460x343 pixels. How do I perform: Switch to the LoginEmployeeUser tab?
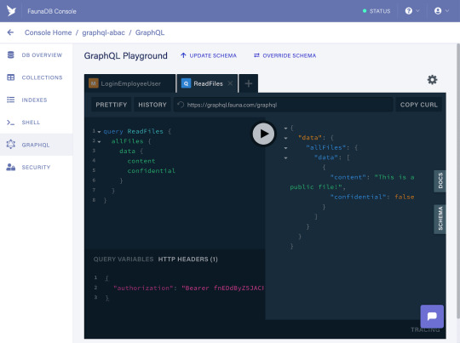(x=129, y=83)
